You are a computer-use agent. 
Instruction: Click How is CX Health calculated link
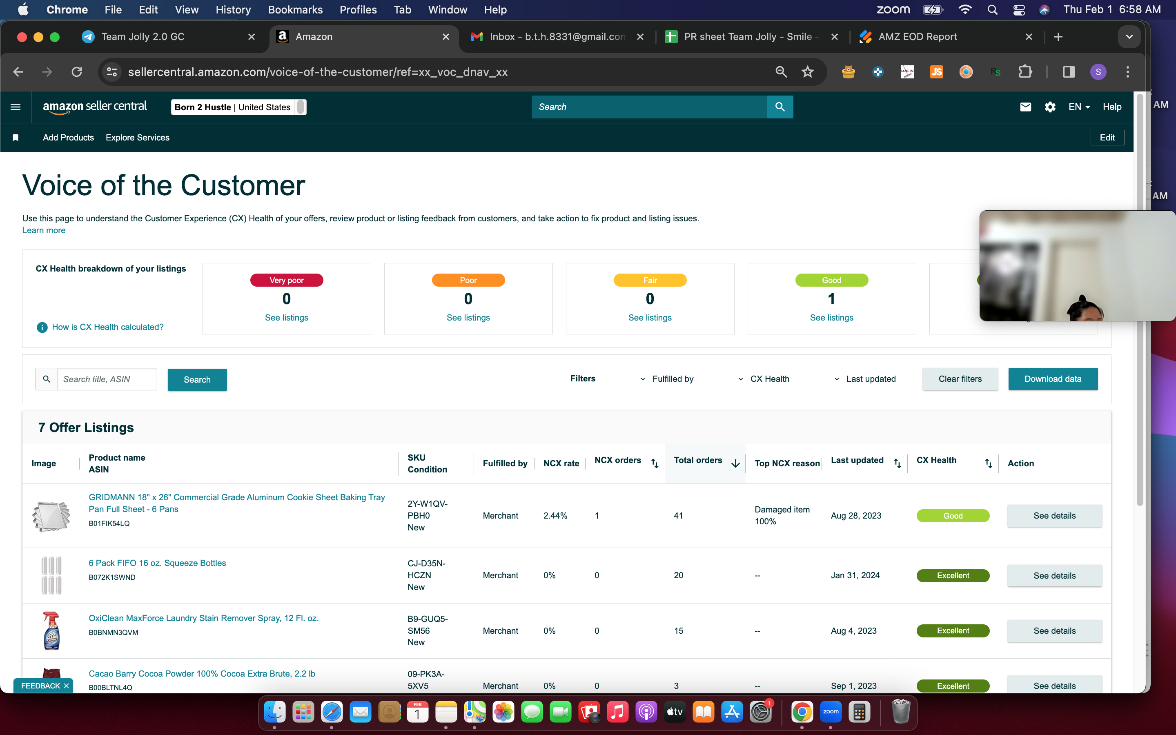click(x=108, y=327)
